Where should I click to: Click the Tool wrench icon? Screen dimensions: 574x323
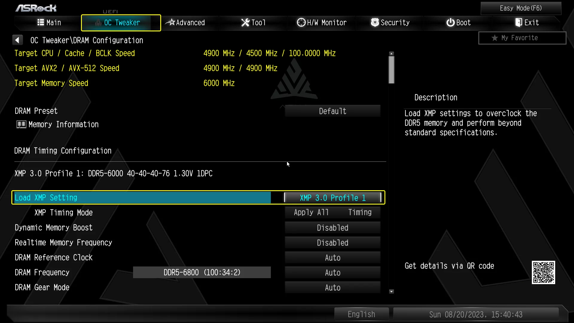click(x=245, y=22)
